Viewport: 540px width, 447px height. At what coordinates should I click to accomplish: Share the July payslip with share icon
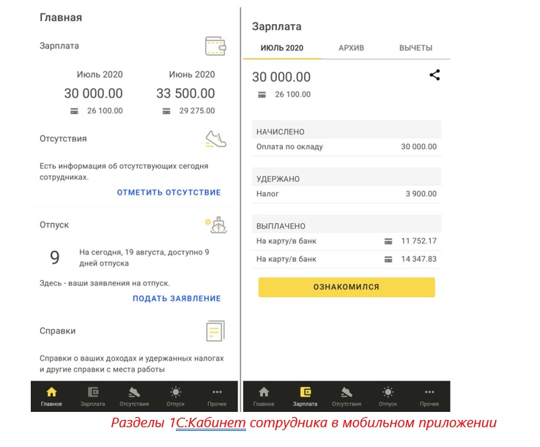[x=434, y=75]
